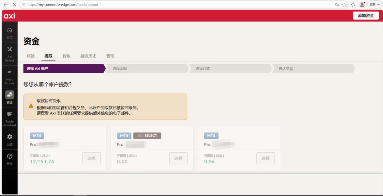Click MT4 badge on the 0.06 account card
Screen dimensions: 383x196
[211, 136]
